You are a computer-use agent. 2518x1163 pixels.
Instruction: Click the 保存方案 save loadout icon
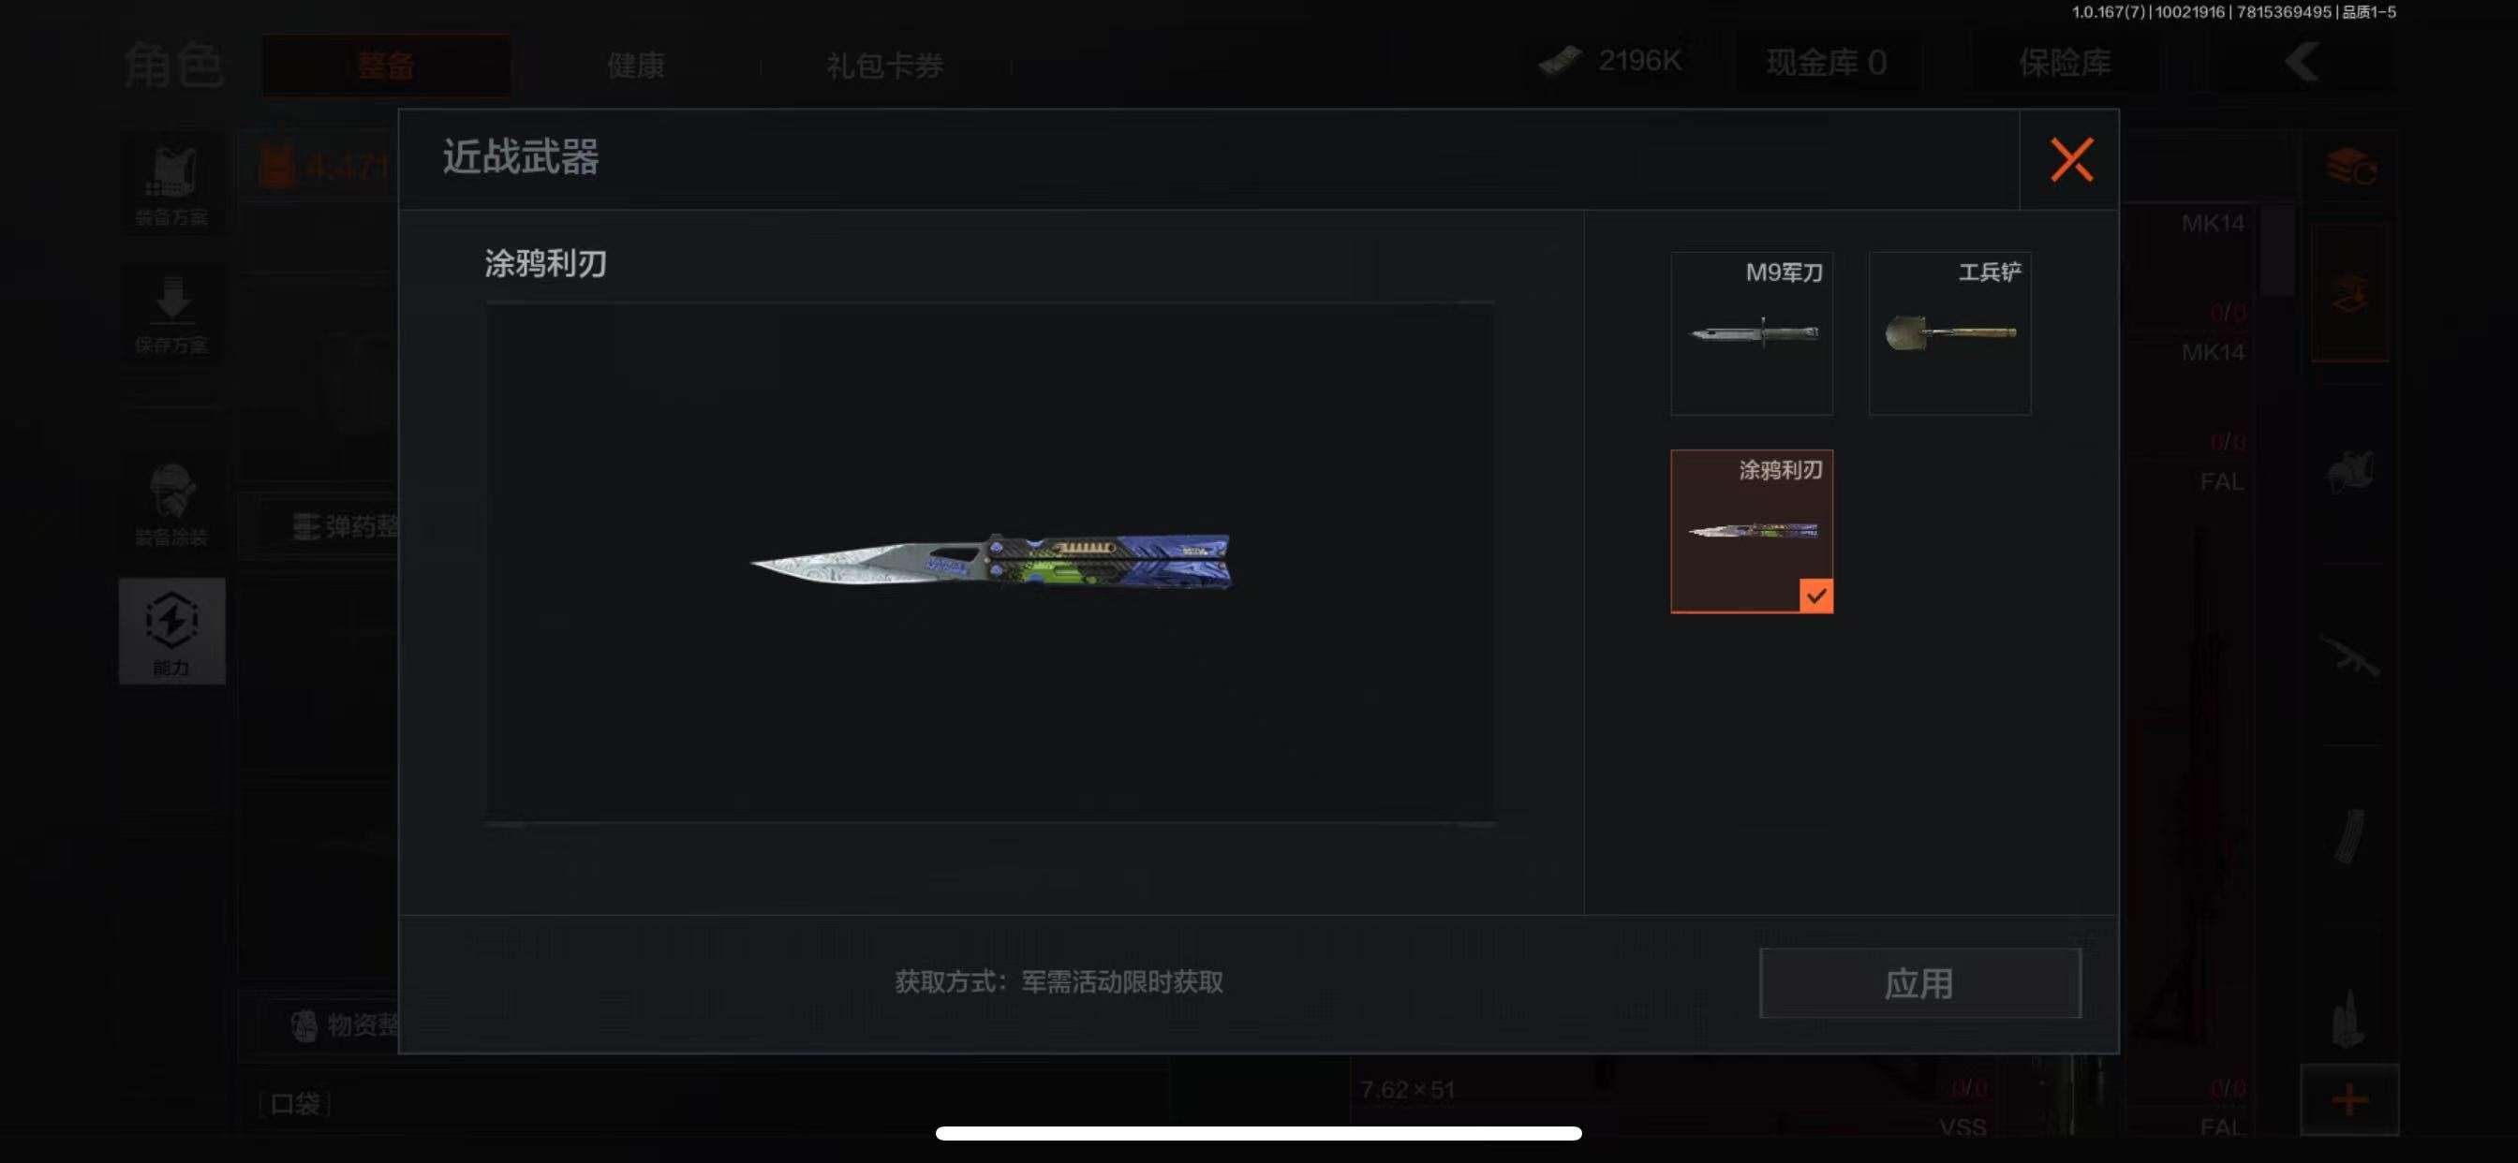[172, 314]
